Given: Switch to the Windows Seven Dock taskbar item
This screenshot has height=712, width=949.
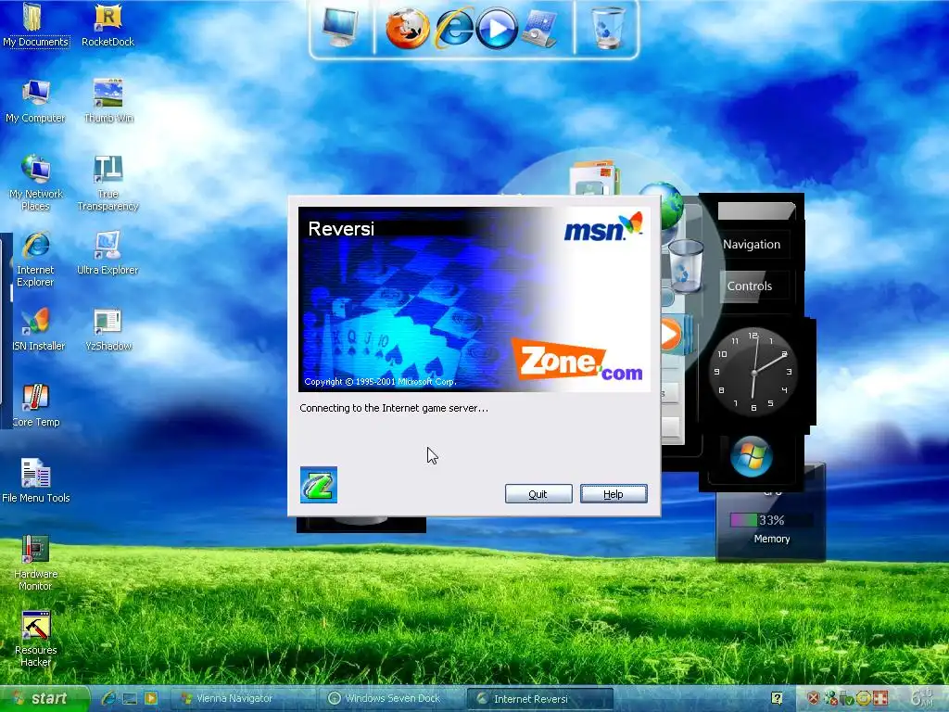Looking at the screenshot, I should tap(392, 699).
